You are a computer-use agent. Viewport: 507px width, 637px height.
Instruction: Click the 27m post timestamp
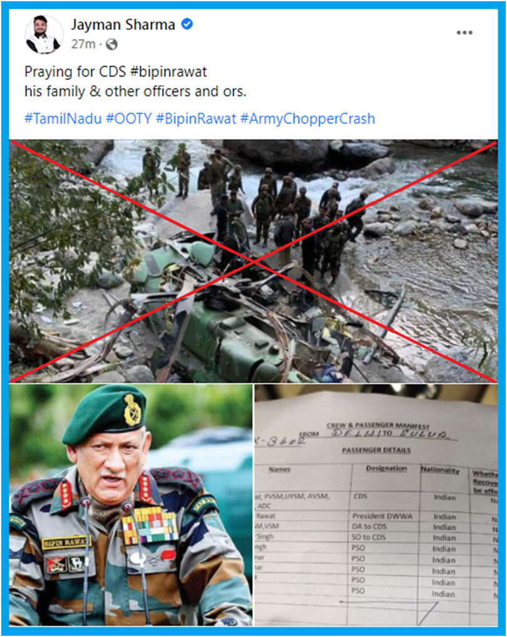point(83,44)
